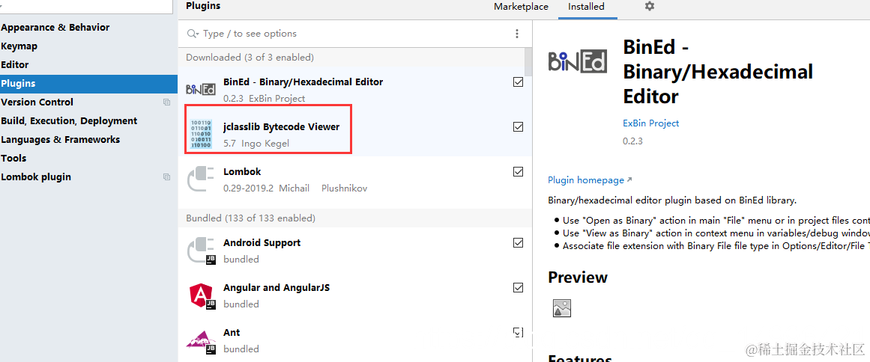This screenshot has width=870, height=362.
Task: Disable the jclasslib Bytecode Viewer checkbox
Action: 519,126
